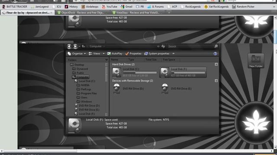This screenshot has width=277, height=155.
Task: Open the Users folder in tree
Action: [x=82, y=97]
